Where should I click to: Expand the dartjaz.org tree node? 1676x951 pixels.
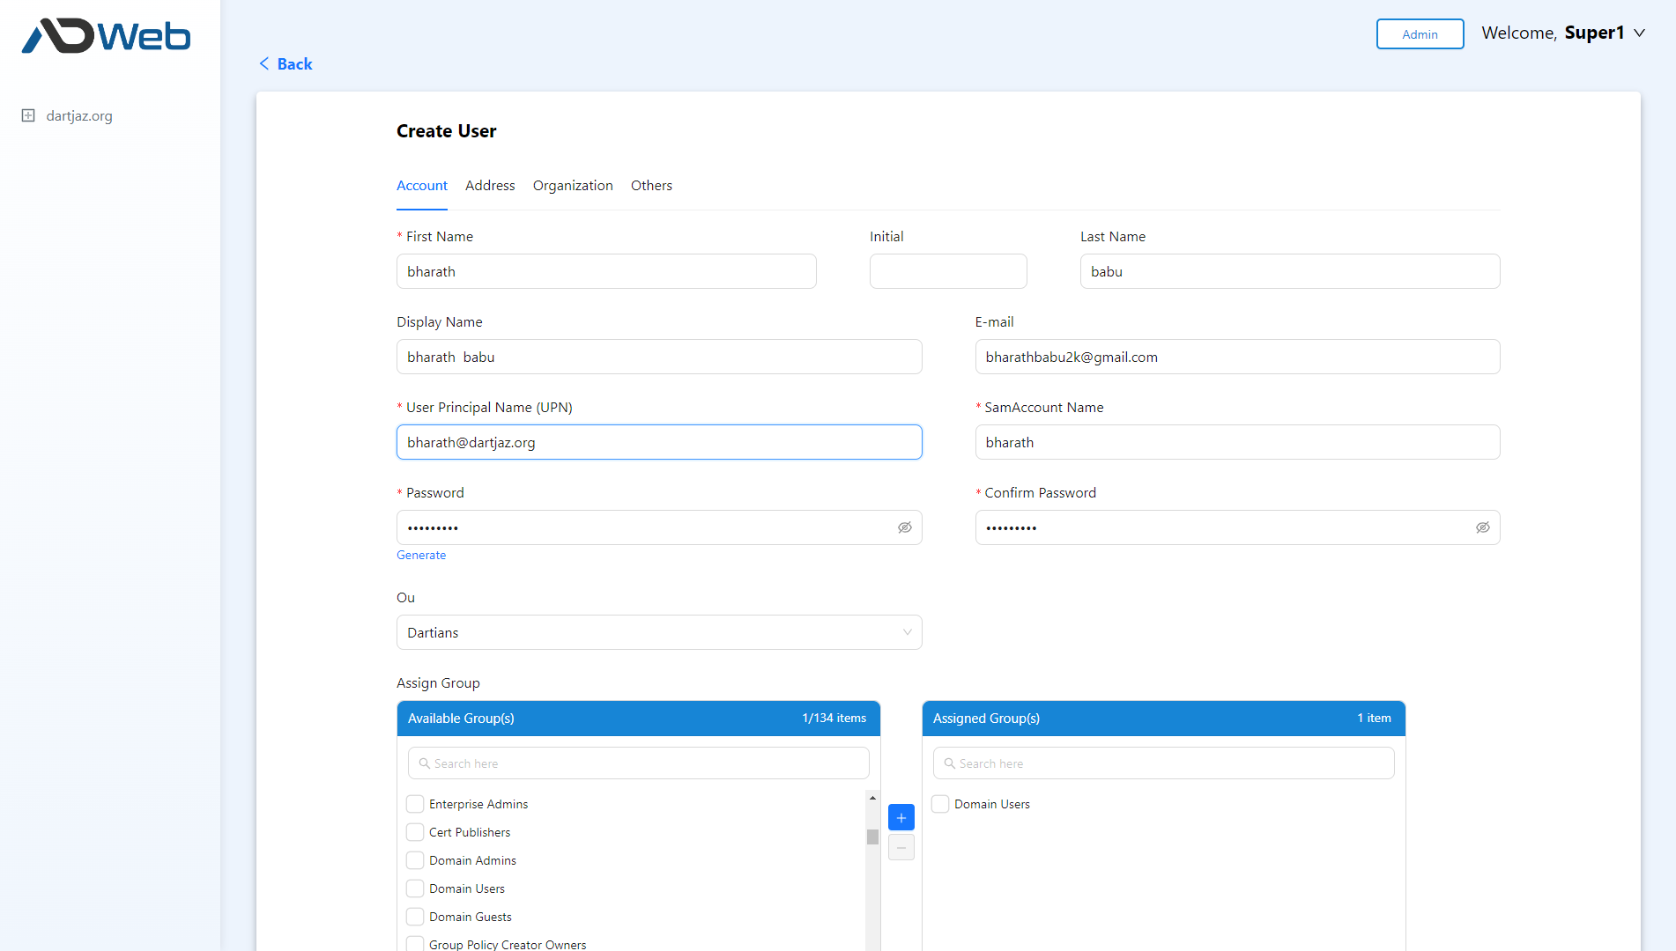point(28,115)
